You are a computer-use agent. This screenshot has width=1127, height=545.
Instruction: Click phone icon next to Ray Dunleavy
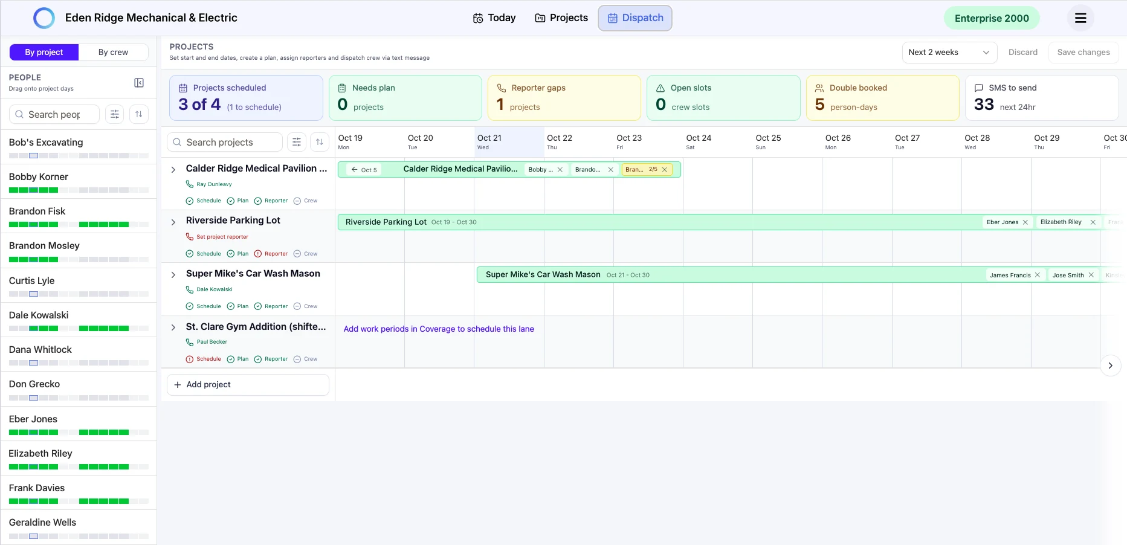pyautogui.click(x=190, y=184)
